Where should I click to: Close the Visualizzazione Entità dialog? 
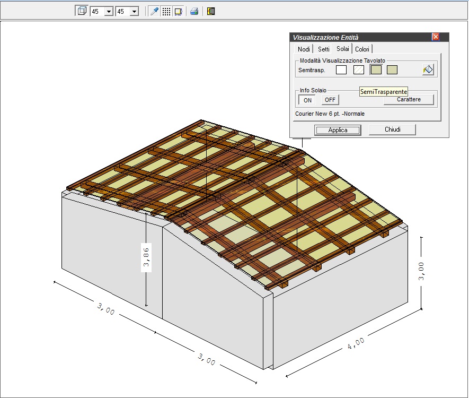pyautogui.click(x=436, y=37)
